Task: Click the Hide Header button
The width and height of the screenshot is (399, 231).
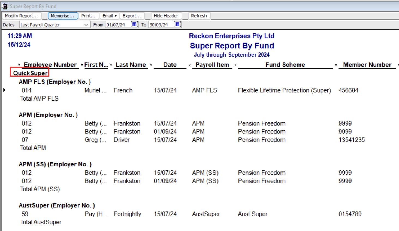Action: click(166, 16)
